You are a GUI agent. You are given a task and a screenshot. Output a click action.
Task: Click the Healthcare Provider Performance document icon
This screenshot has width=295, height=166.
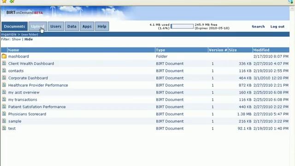point(4,85)
